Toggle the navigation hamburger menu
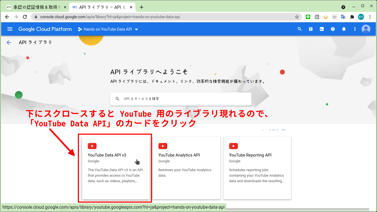 [10, 29]
